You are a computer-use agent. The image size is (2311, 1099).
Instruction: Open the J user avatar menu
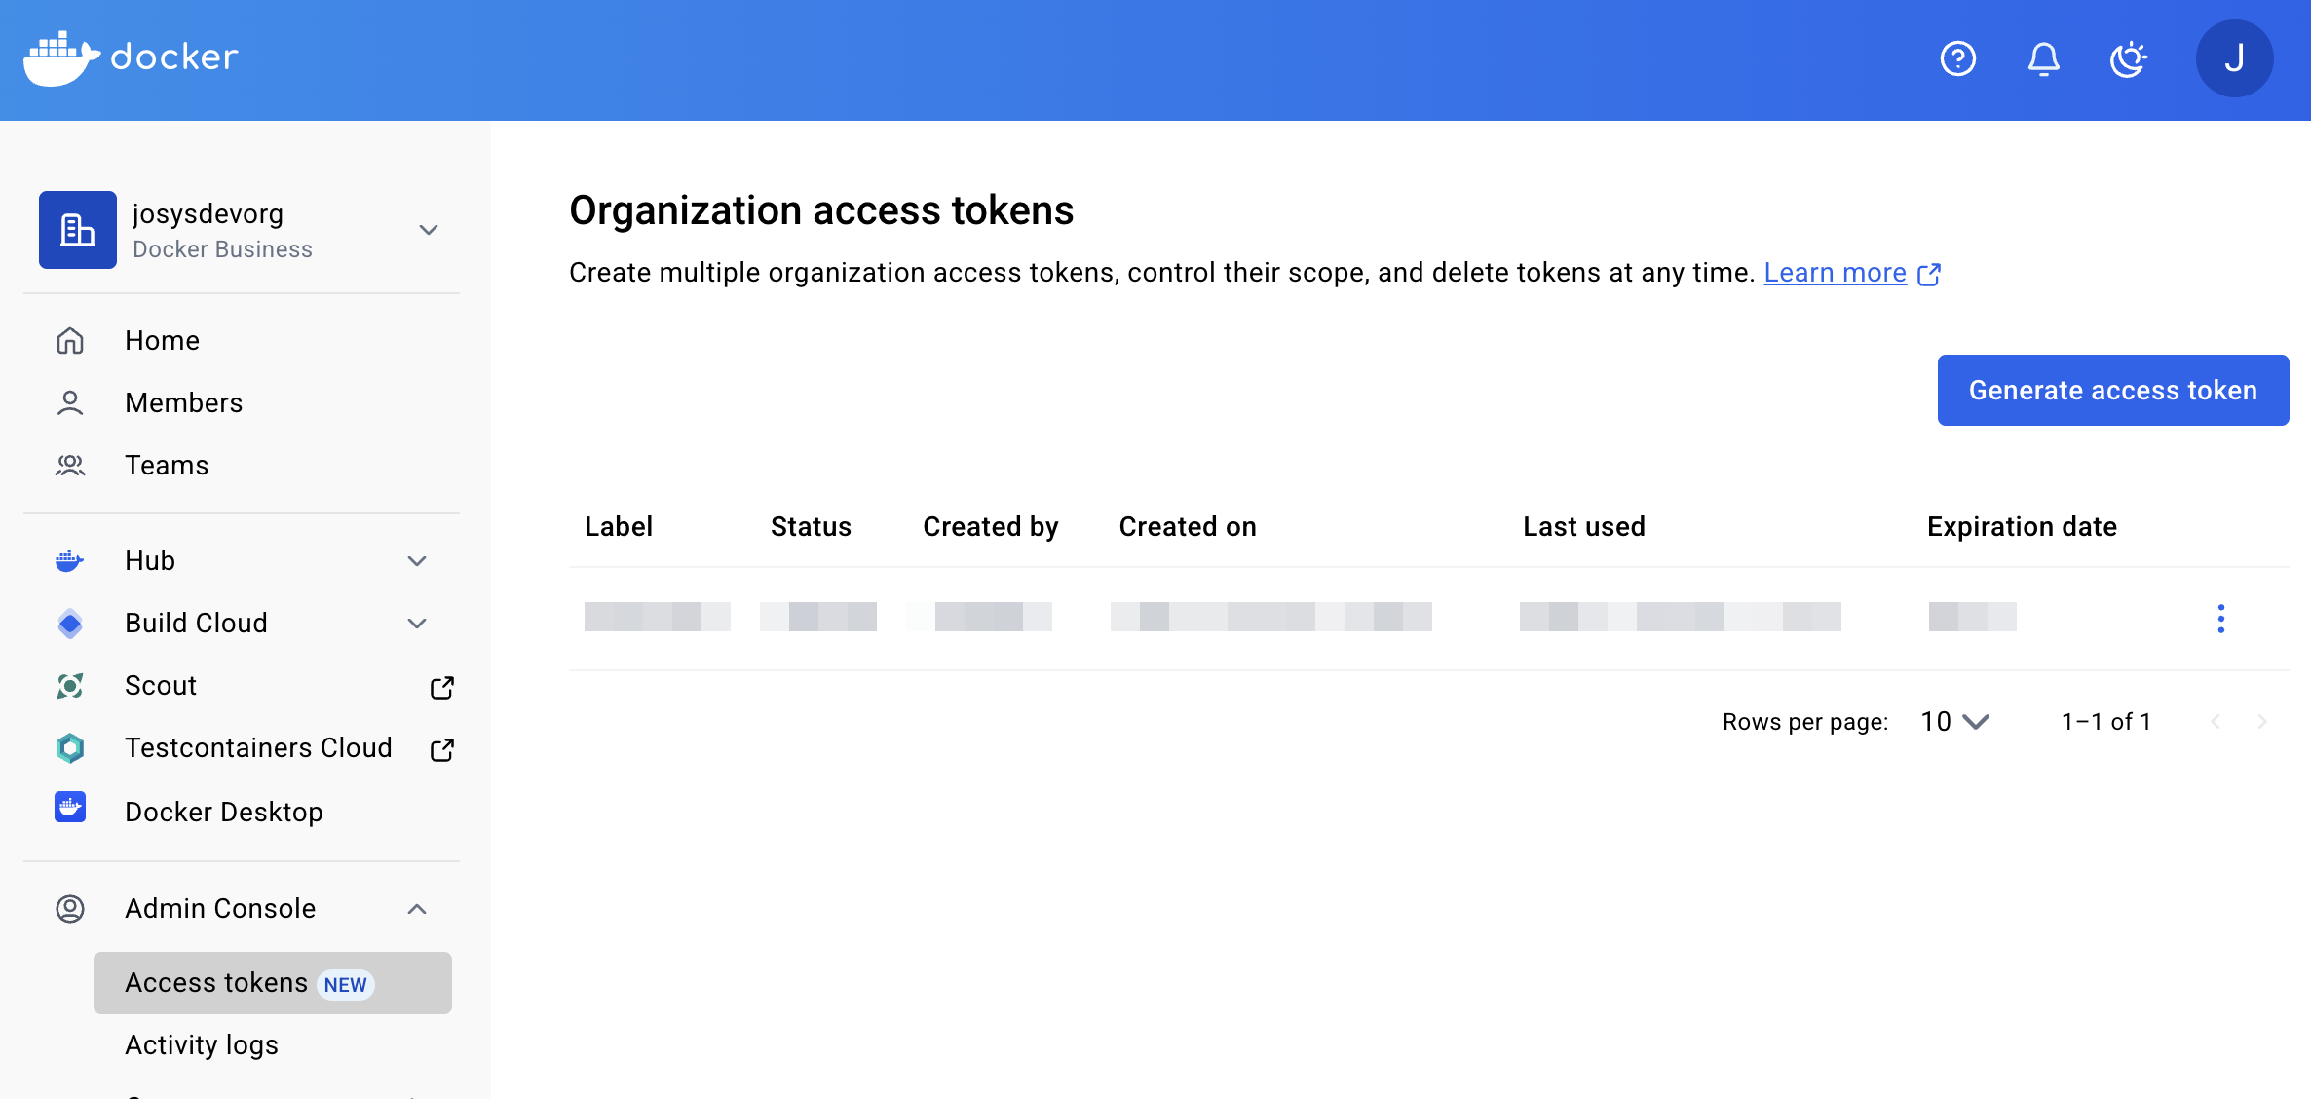[x=2234, y=58]
